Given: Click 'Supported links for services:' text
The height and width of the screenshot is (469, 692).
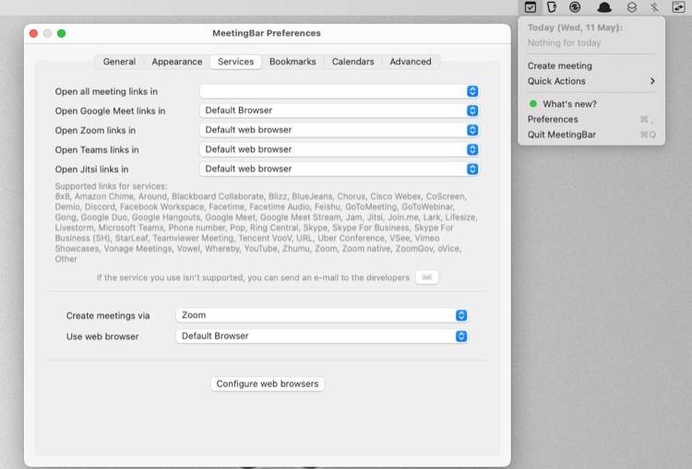Looking at the screenshot, I should point(112,186).
